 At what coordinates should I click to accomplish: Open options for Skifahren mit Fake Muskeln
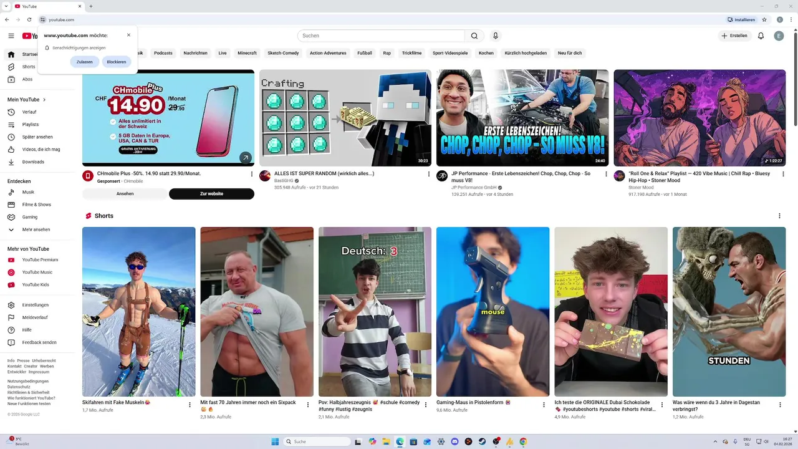pyautogui.click(x=190, y=405)
